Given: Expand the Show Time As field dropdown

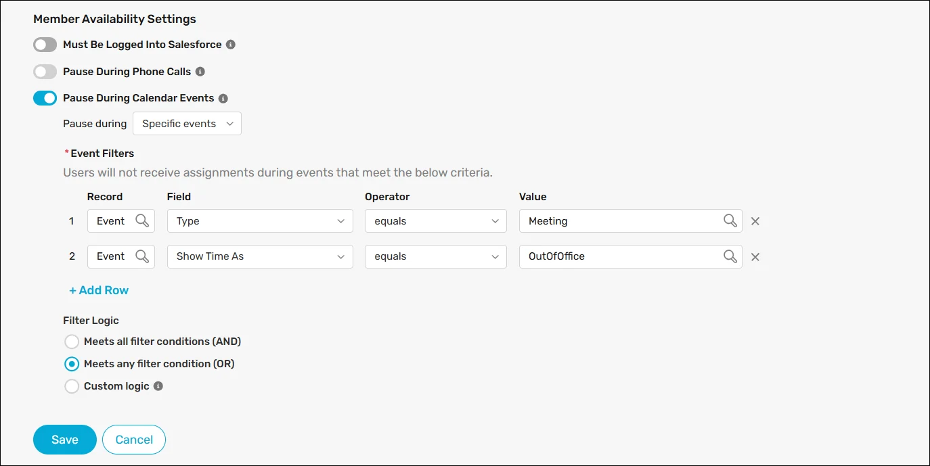Looking at the screenshot, I should 260,256.
